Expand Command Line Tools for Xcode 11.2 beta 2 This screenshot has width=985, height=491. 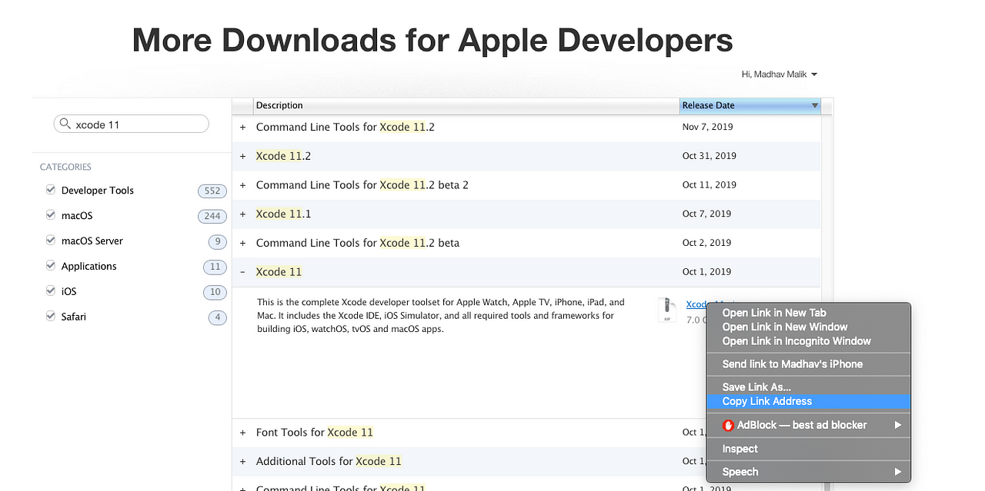tap(242, 185)
